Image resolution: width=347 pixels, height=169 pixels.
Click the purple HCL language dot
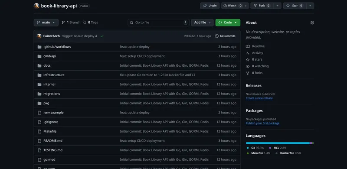pos(270,148)
